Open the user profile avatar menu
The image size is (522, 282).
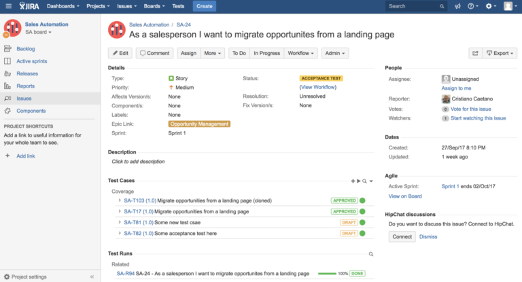coord(508,6)
